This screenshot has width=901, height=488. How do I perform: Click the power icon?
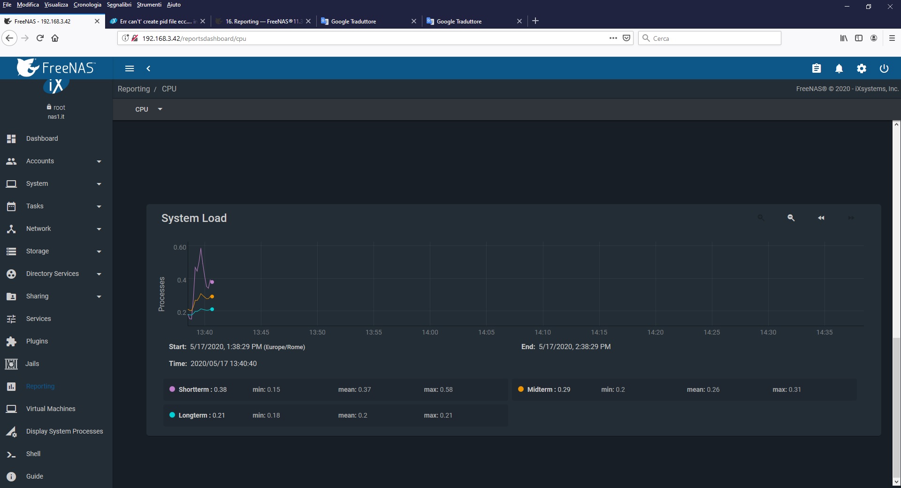[x=884, y=69]
